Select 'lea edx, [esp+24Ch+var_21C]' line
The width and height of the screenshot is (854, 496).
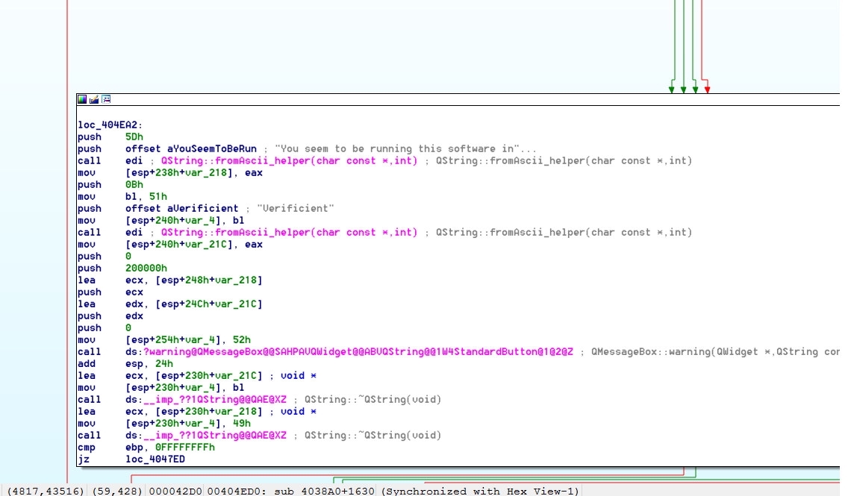[170, 305]
